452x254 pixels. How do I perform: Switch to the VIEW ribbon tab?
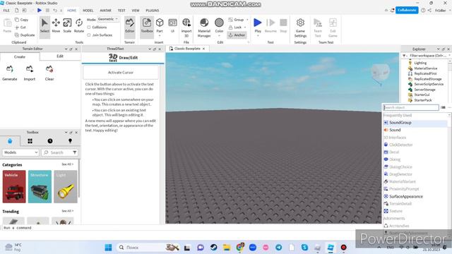[x=136, y=11]
